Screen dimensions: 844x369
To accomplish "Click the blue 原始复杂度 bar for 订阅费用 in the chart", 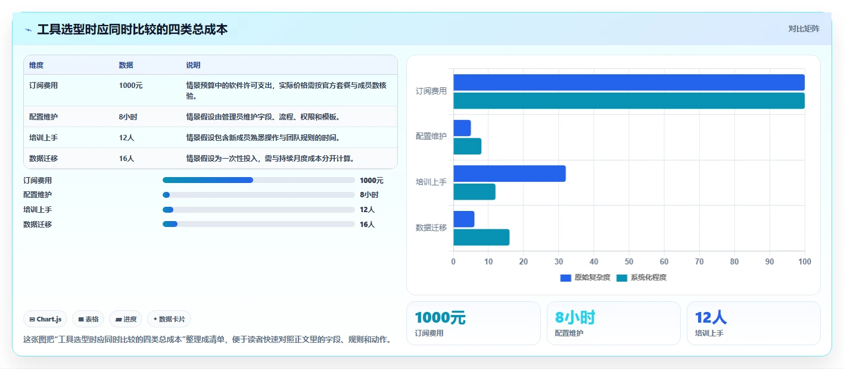I will [629, 83].
